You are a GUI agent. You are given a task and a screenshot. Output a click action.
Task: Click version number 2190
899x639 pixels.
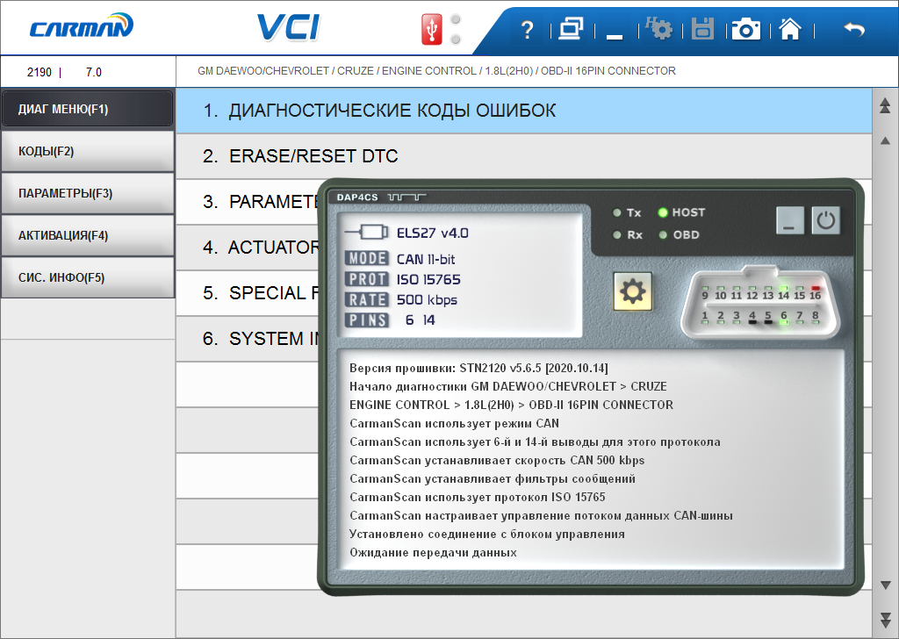(39, 72)
